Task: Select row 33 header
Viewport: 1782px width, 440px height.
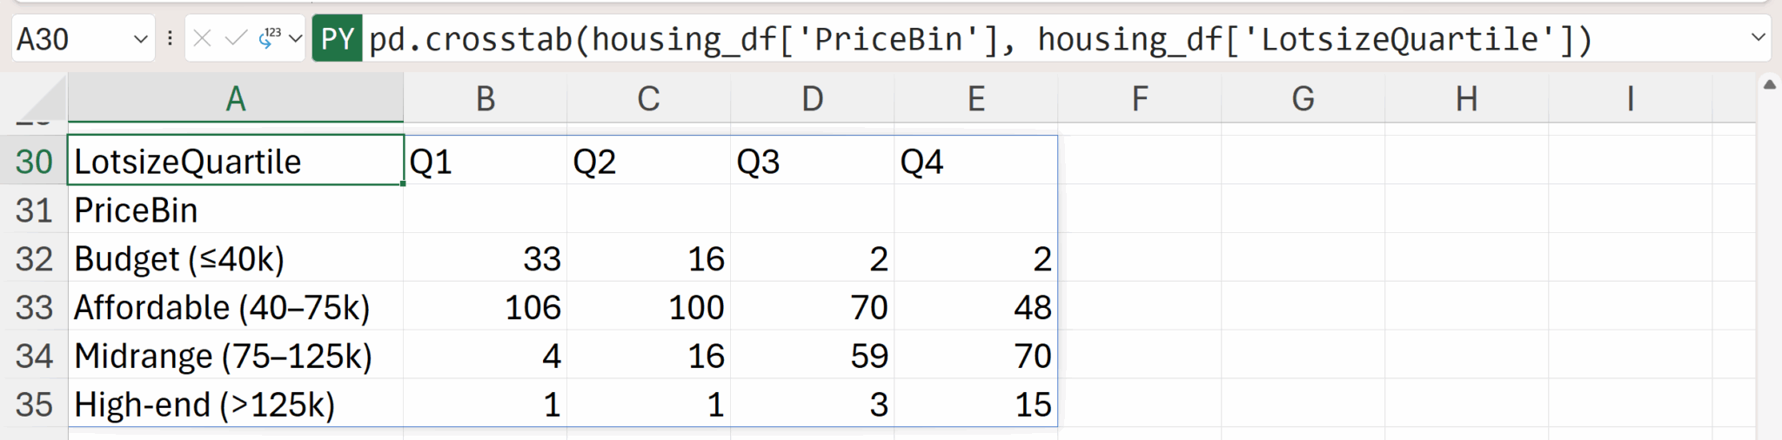Action: [34, 307]
